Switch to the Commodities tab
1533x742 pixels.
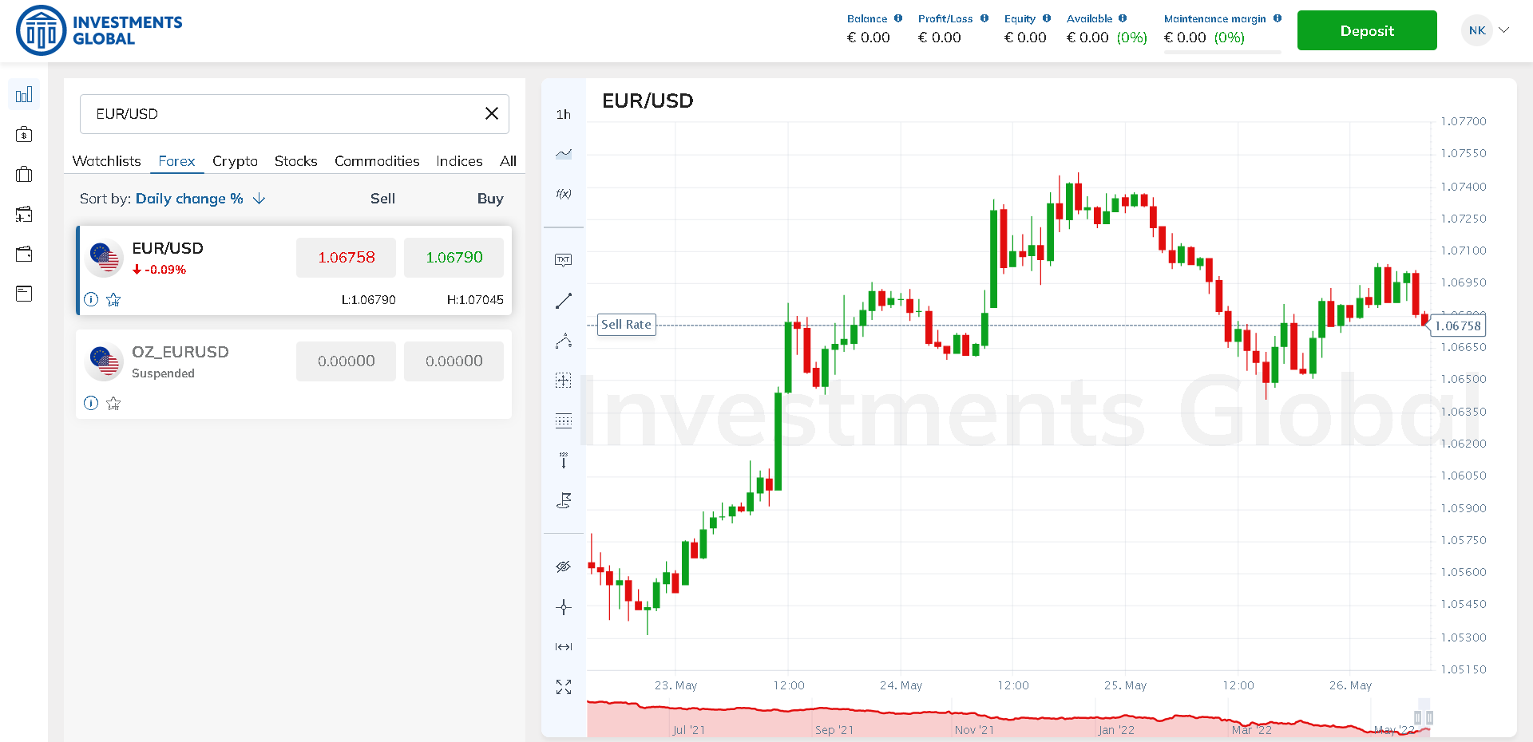tap(377, 161)
